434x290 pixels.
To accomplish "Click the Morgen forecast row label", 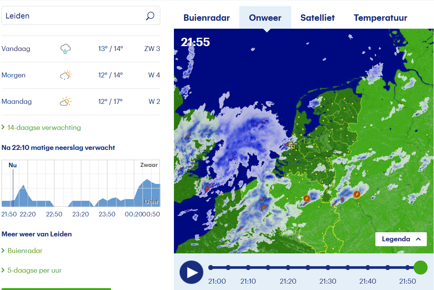I will (13, 75).
